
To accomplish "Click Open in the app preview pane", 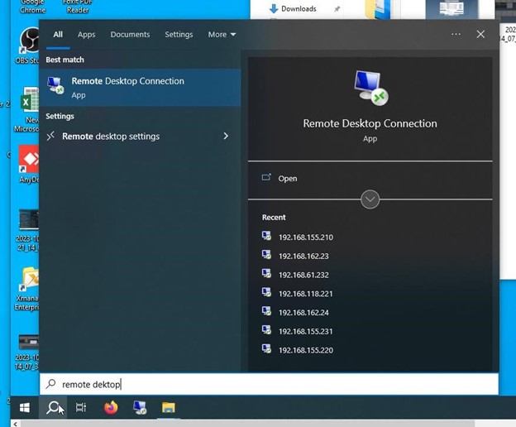I will (287, 178).
